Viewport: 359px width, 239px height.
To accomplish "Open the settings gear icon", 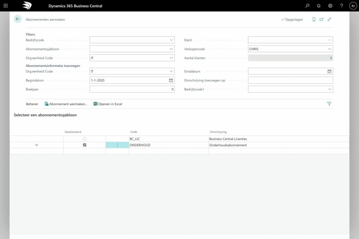I will [x=330, y=6].
